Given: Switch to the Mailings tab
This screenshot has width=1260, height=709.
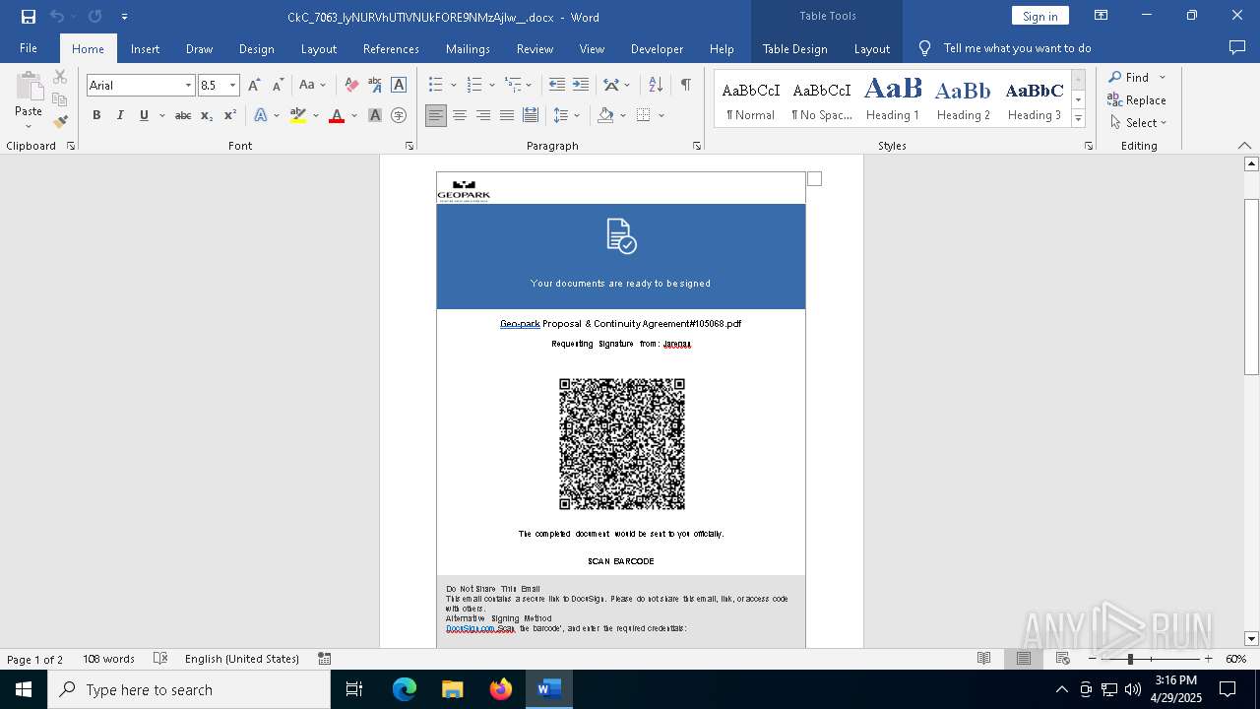Looking at the screenshot, I should [468, 48].
